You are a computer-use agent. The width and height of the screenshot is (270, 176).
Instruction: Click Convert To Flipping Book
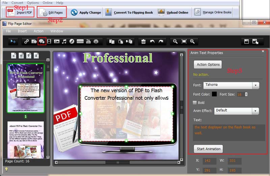[129, 12]
